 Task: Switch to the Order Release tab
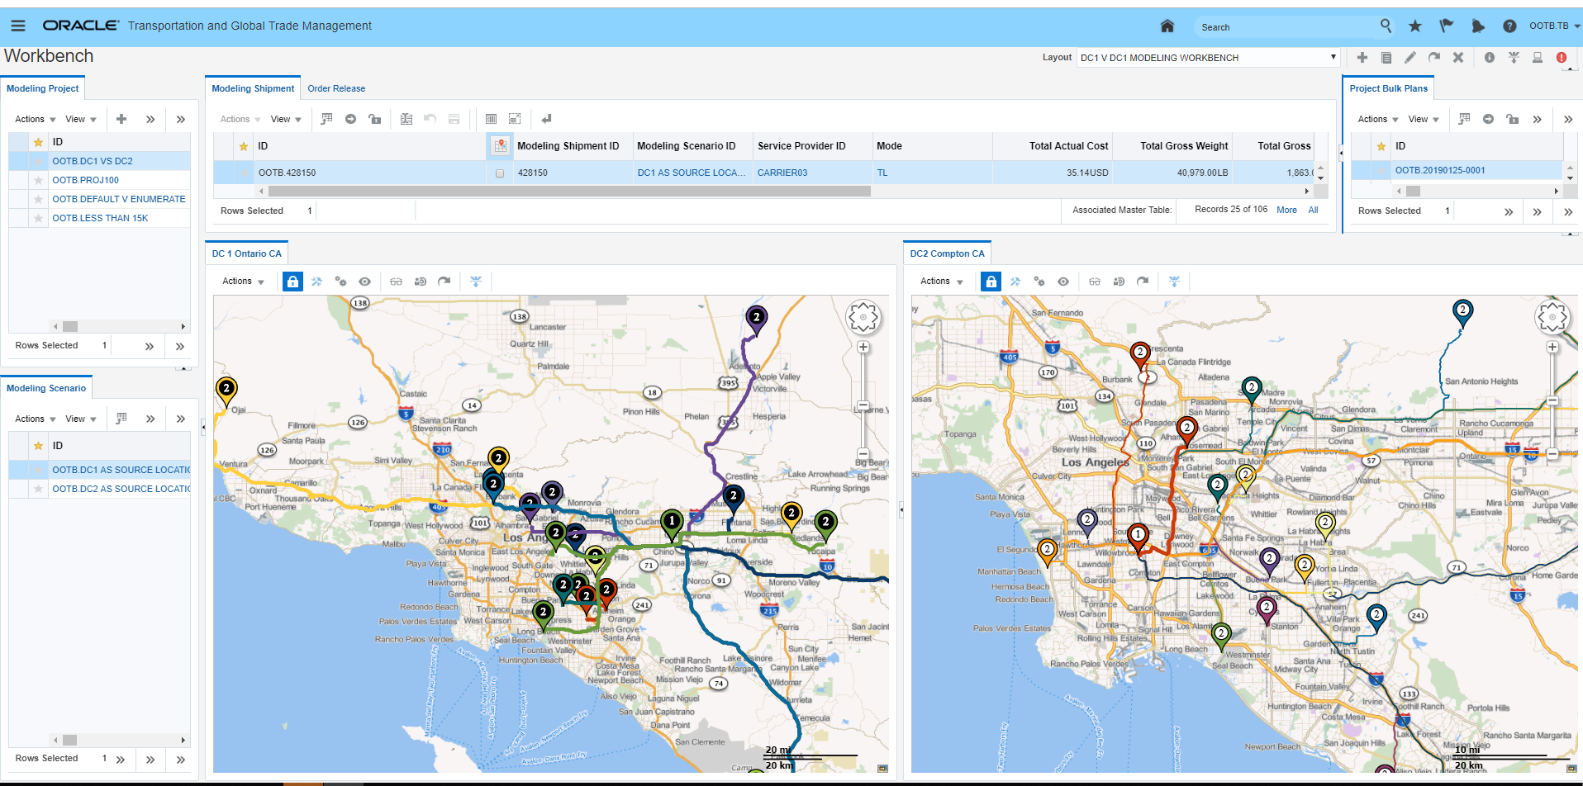336,88
